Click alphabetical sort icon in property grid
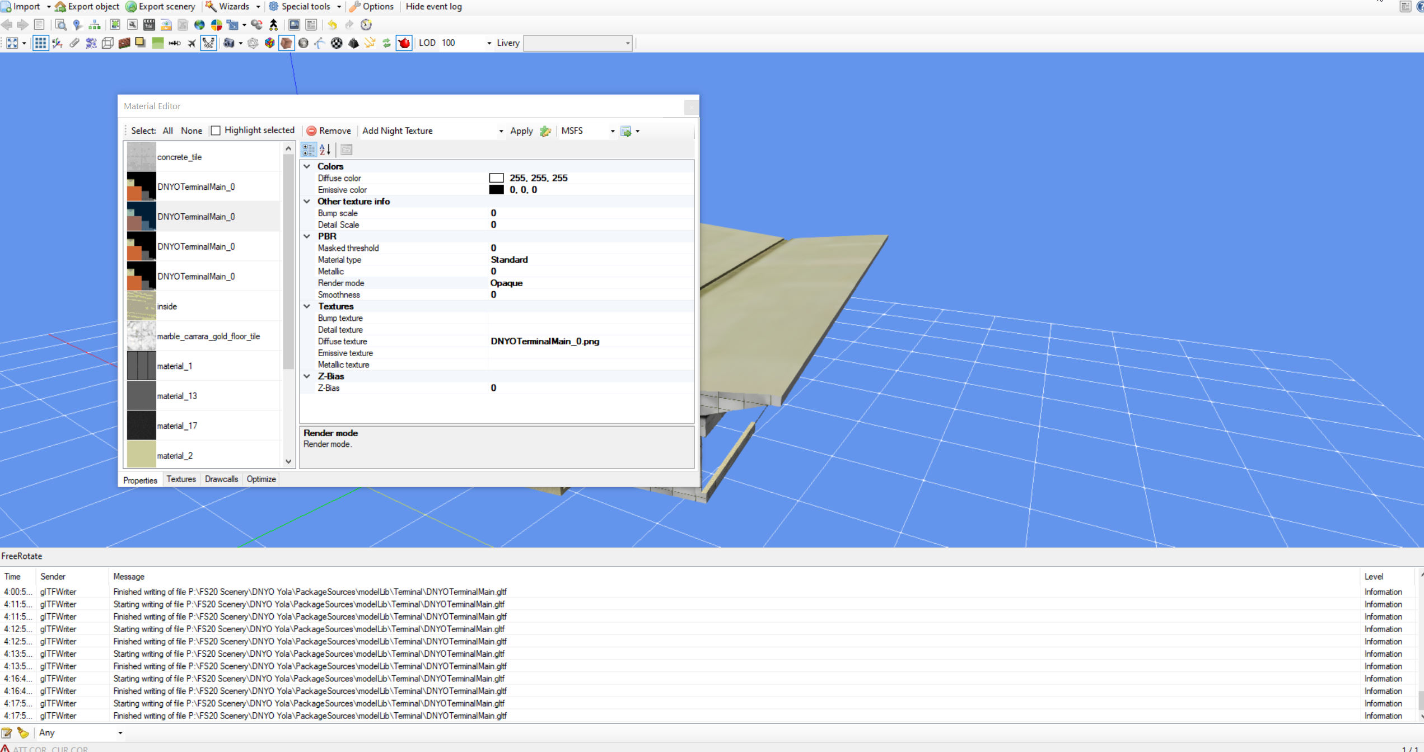This screenshot has height=752, width=1424. [x=325, y=150]
